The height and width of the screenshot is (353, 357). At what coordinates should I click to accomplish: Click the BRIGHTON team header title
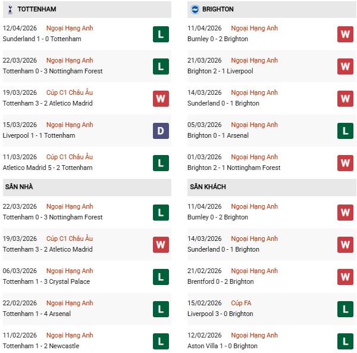[218, 9]
